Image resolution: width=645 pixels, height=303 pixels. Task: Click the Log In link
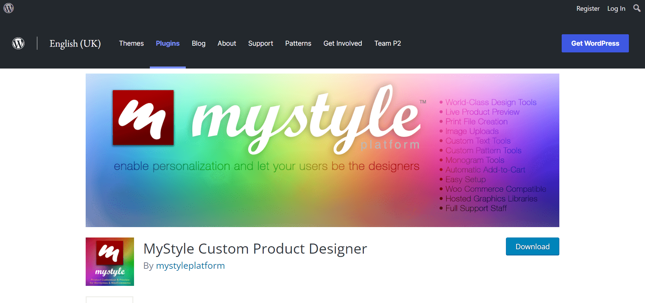coord(616,8)
